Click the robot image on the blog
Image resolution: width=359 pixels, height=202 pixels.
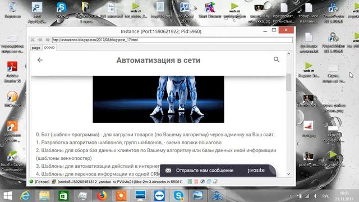158,99
